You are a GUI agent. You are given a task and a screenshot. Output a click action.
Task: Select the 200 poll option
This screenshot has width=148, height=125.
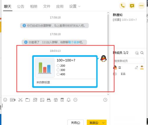[61, 66]
